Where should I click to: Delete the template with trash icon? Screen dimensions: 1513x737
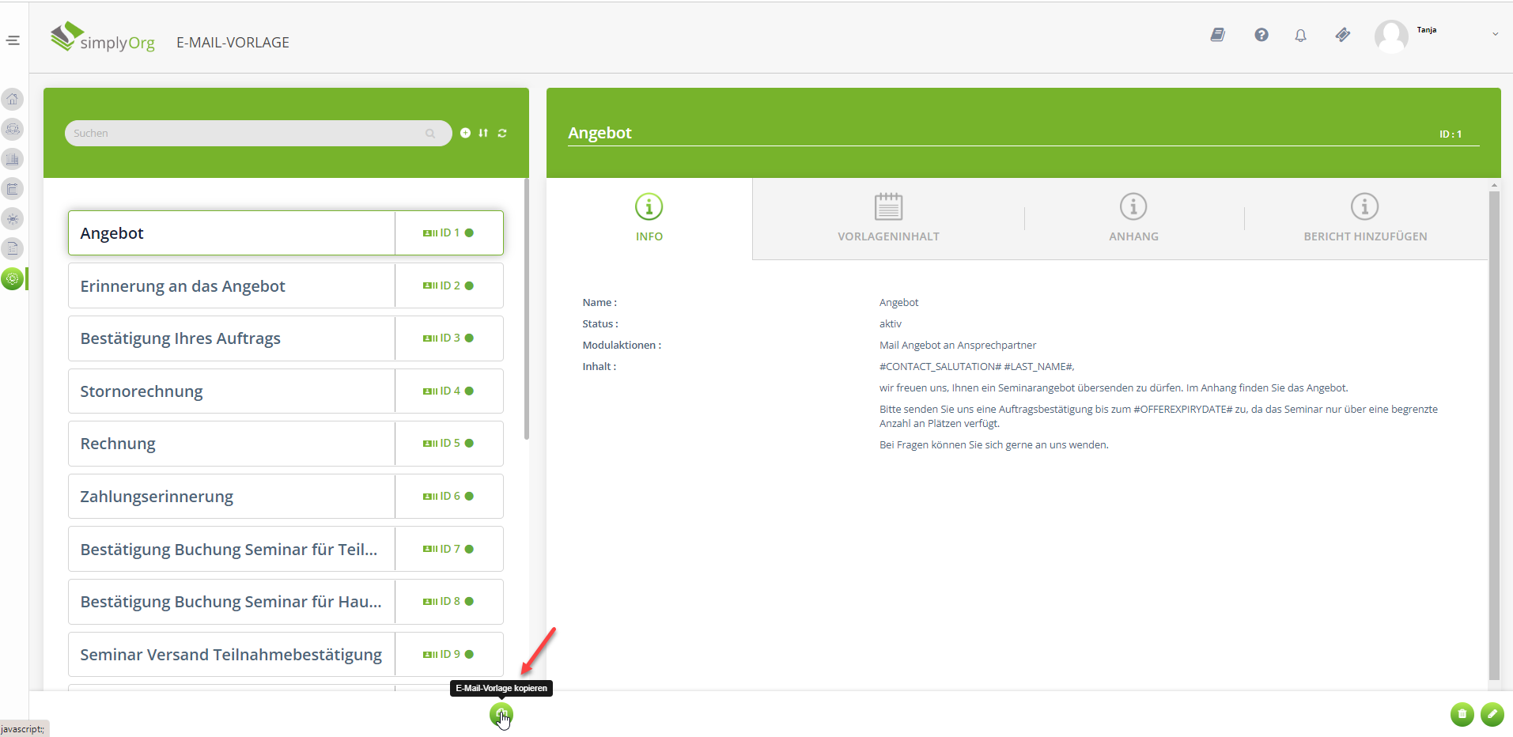click(x=1462, y=714)
